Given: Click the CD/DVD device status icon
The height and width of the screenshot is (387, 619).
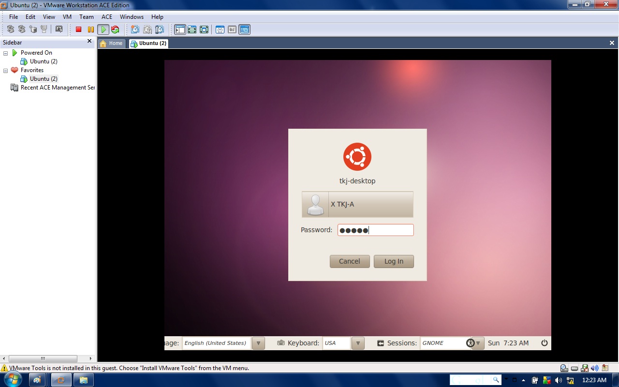Looking at the screenshot, I should 564,368.
